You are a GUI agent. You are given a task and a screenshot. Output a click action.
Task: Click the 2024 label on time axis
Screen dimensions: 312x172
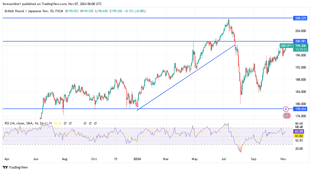137,159
